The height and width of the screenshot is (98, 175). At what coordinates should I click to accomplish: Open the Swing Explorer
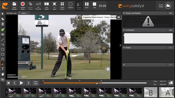[x=14, y=6]
